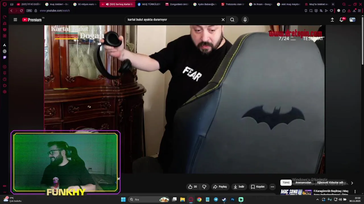Go back with the browser back arrow

(11, 10)
